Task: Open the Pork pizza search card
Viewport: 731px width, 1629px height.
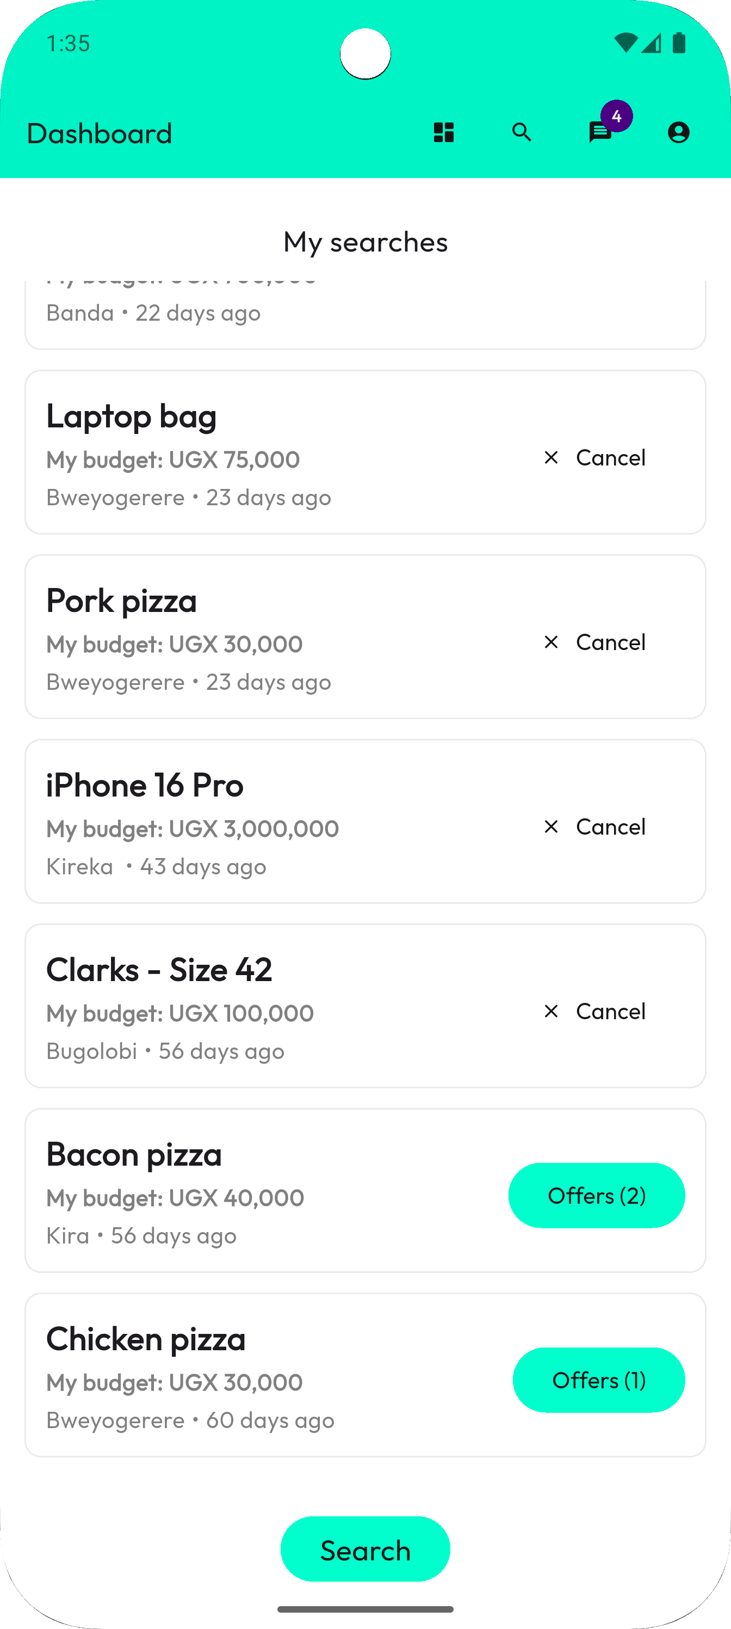Action: pyautogui.click(x=253, y=638)
